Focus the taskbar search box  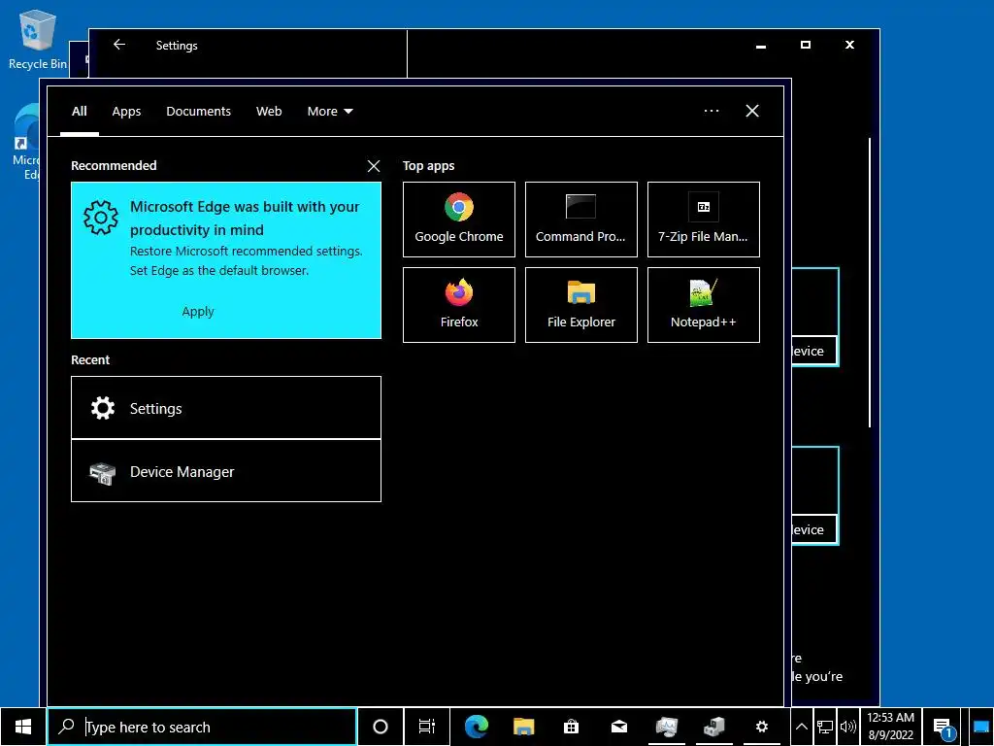(202, 727)
